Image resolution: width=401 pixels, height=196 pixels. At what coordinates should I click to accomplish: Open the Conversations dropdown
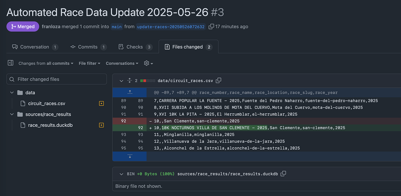122,63
